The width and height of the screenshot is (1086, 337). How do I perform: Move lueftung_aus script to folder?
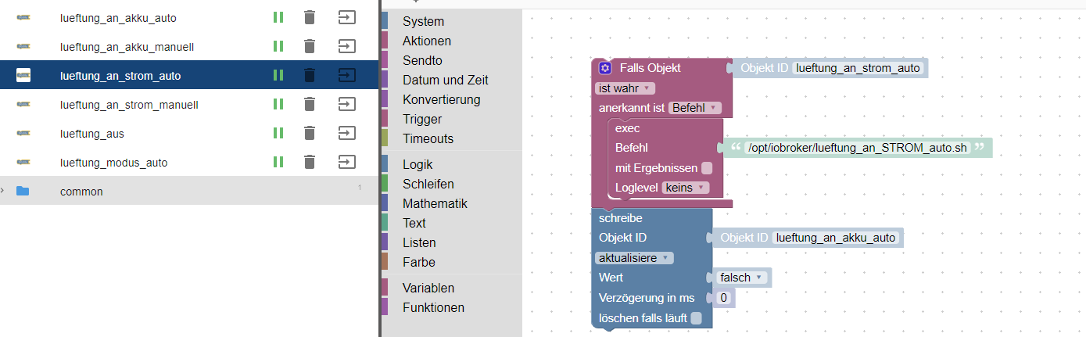click(346, 133)
